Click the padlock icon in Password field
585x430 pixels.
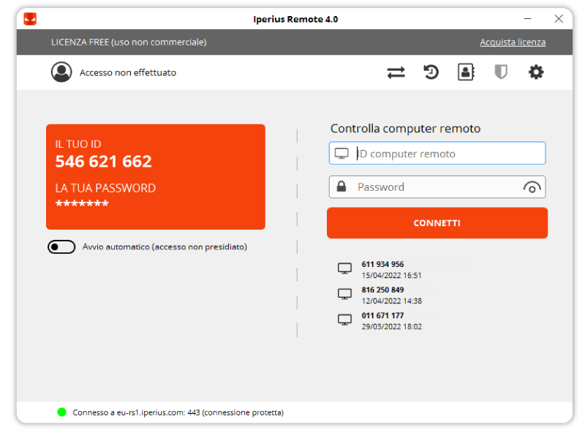pyautogui.click(x=341, y=186)
